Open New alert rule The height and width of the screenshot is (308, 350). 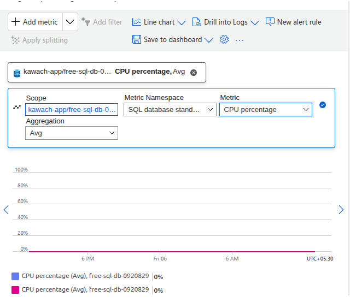tap(293, 22)
